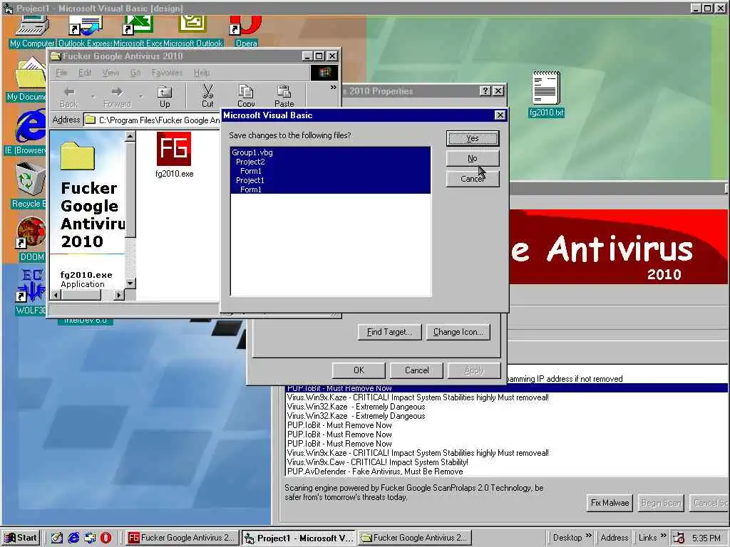The width and height of the screenshot is (730, 547).
Task: Click scroll down arrow in folder info pane
Action: (x=130, y=283)
